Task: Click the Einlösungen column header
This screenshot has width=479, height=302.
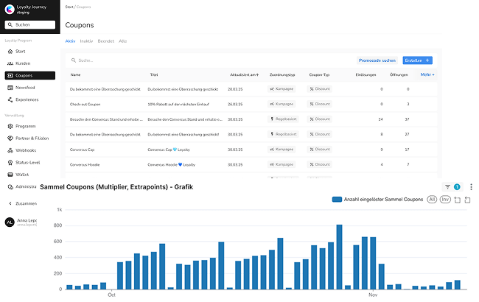Action: point(366,75)
